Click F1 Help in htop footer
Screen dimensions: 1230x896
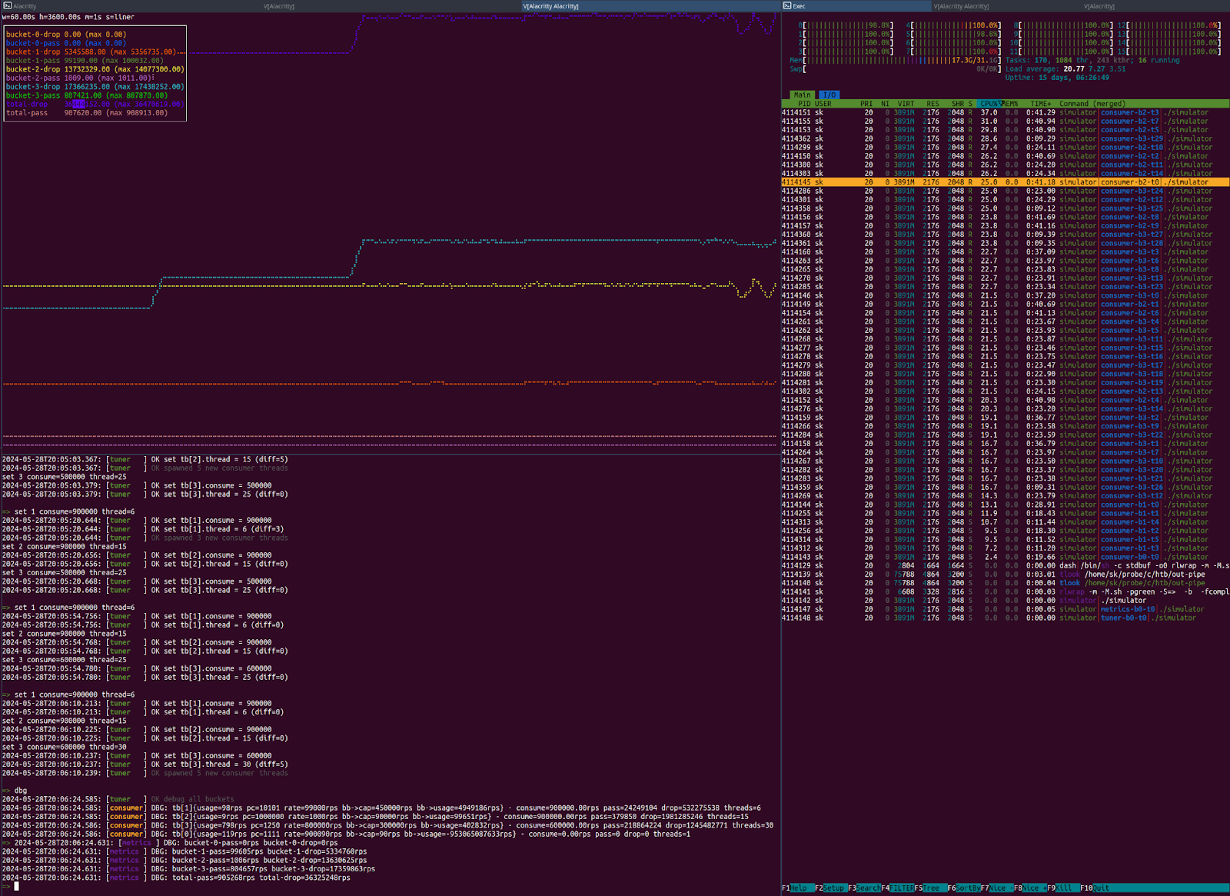[x=798, y=888]
